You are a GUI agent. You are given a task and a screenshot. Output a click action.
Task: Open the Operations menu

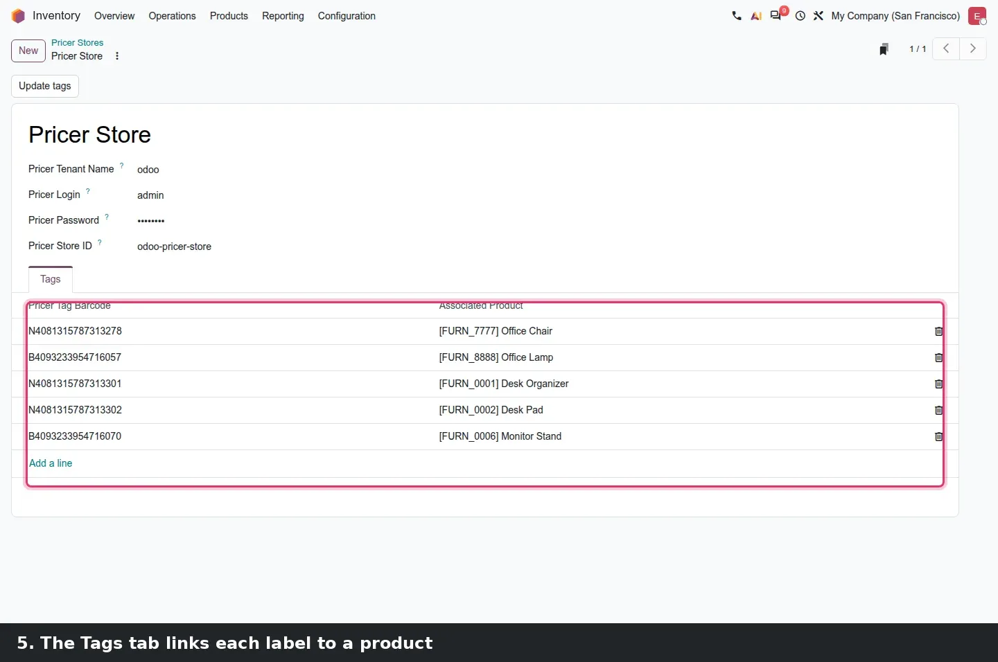pyautogui.click(x=172, y=16)
